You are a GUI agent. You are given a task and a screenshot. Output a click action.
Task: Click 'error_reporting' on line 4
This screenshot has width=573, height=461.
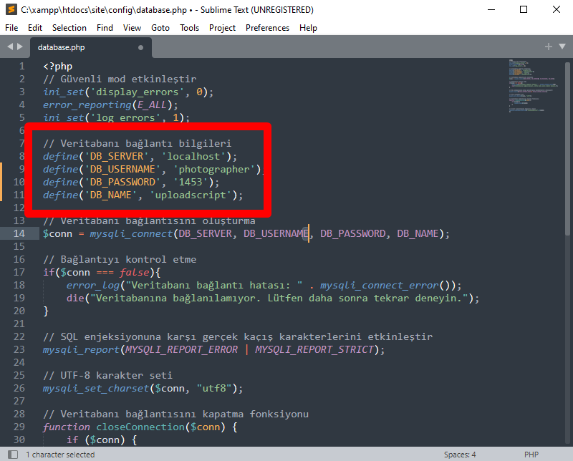[x=87, y=105]
